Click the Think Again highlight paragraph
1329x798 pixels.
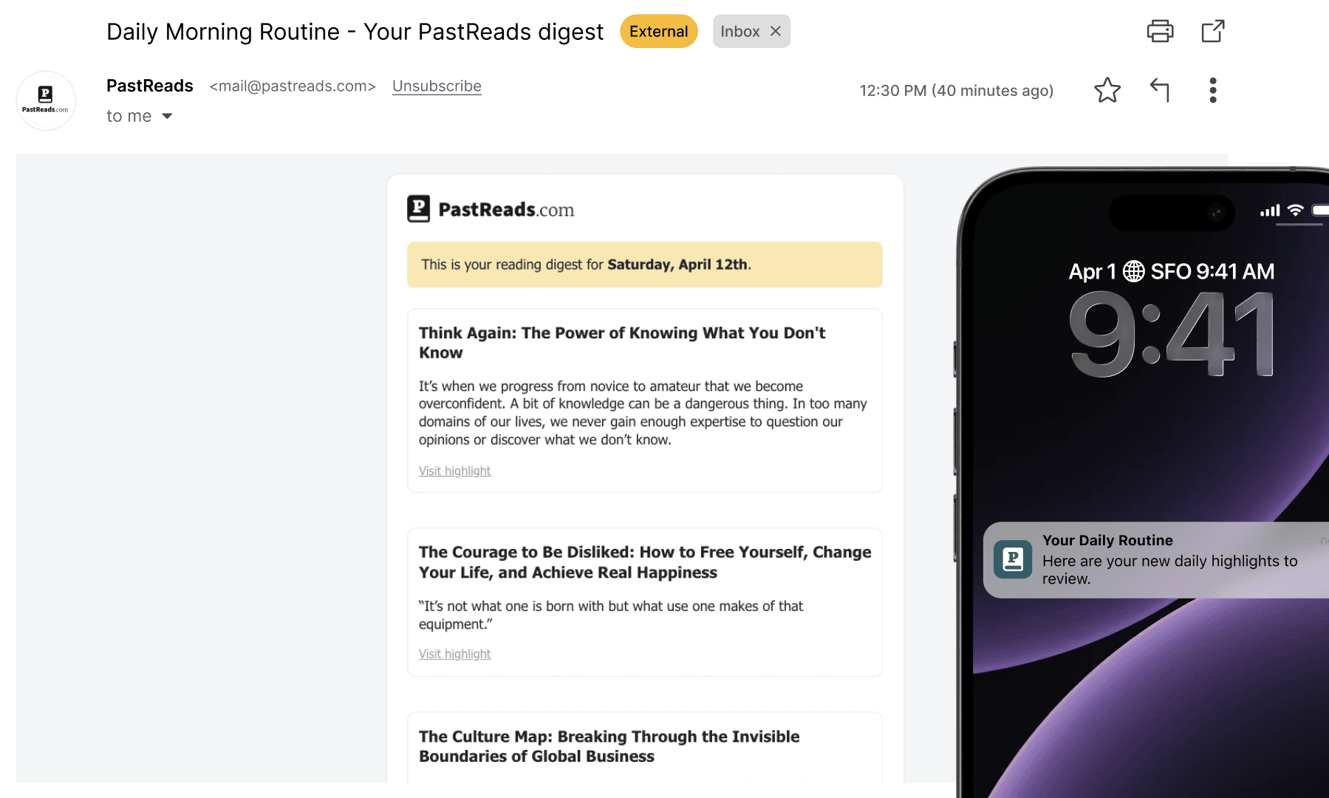643,413
